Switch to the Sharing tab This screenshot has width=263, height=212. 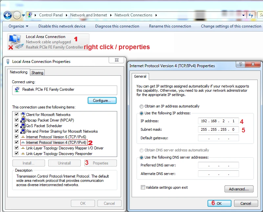pyautogui.click(x=37, y=73)
